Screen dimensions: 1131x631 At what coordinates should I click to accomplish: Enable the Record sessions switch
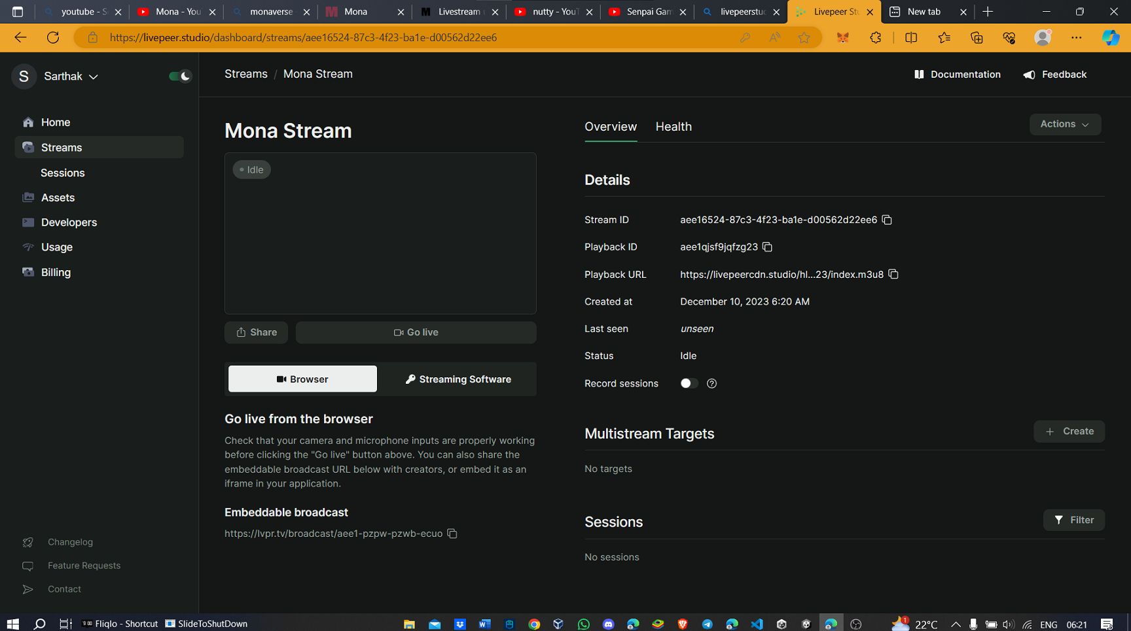point(689,384)
